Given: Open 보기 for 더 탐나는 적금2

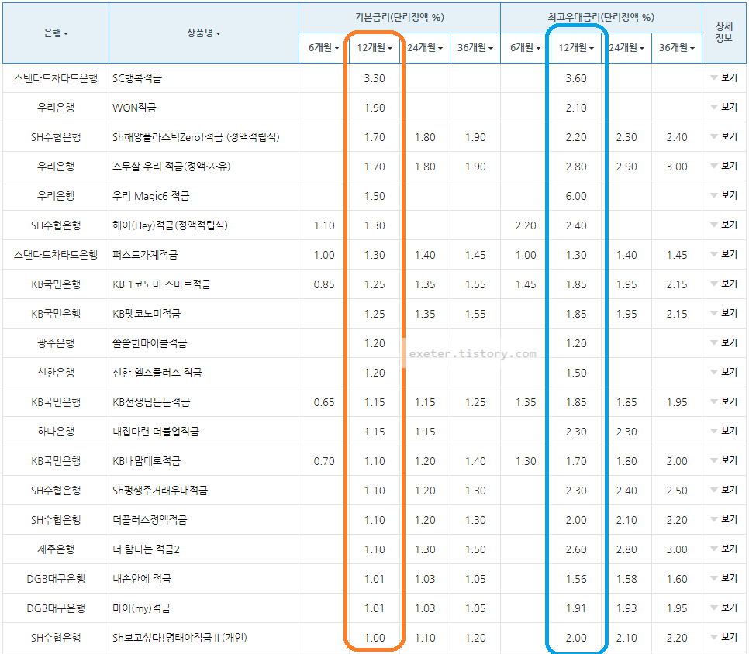Looking at the screenshot, I should coord(724,549).
